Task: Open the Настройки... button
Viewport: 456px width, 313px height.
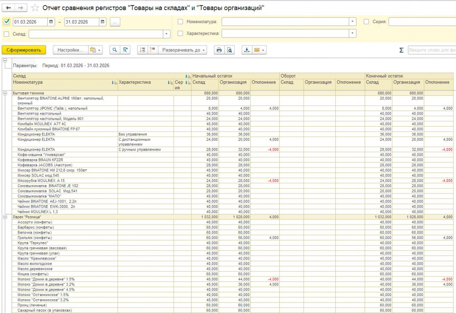Action: point(70,50)
